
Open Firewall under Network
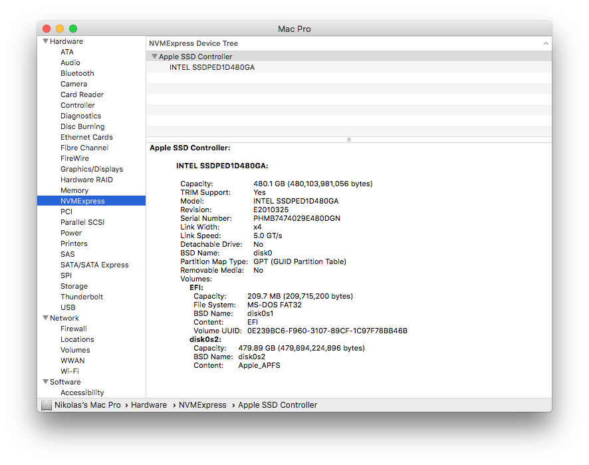pyautogui.click(x=74, y=329)
